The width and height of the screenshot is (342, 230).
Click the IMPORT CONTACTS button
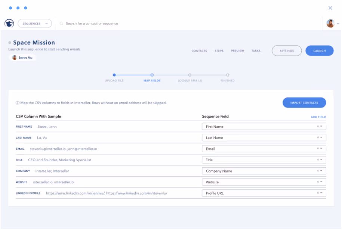(304, 102)
